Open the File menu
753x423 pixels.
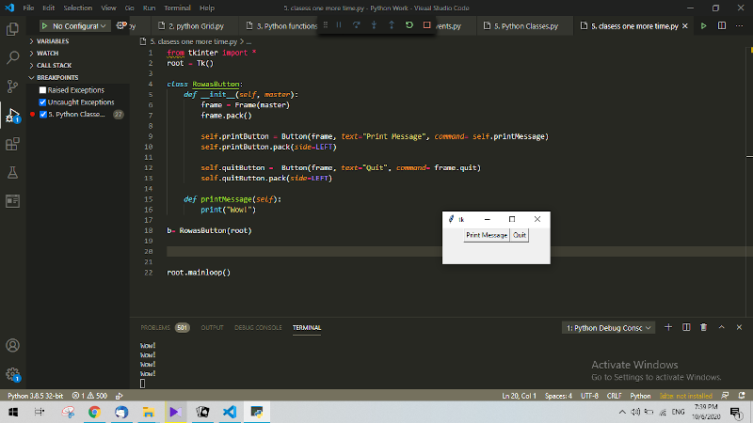tap(28, 8)
